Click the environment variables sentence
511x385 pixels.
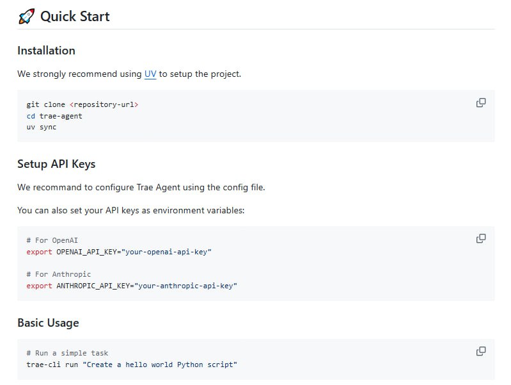pyautogui.click(x=130, y=210)
